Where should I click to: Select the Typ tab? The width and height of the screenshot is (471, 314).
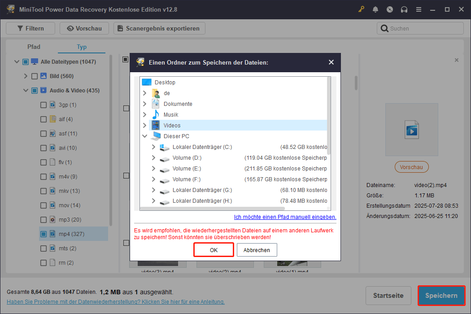tap(82, 47)
